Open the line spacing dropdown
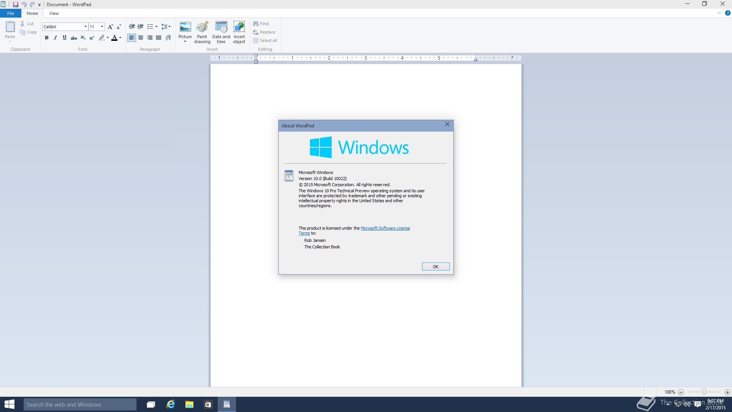 (x=166, y=27)
